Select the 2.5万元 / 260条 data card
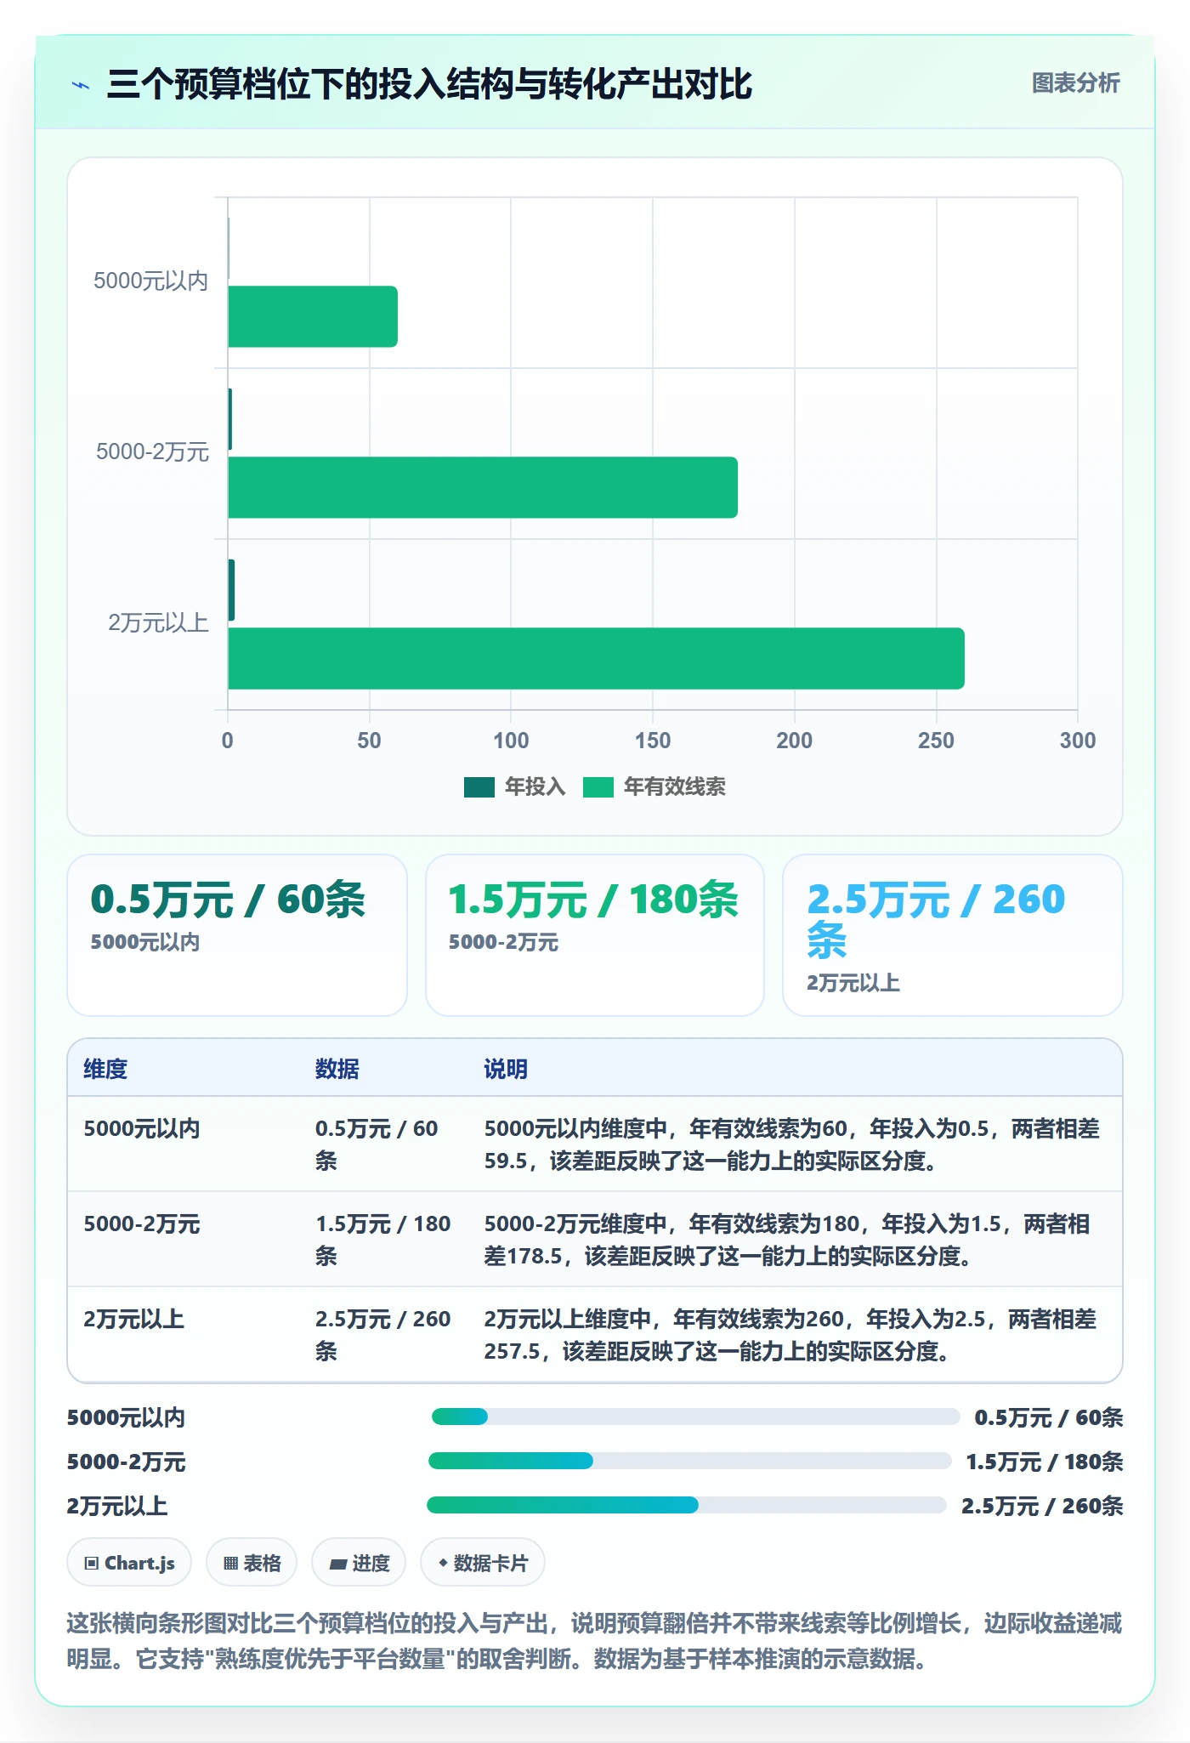 click(953, 935)
